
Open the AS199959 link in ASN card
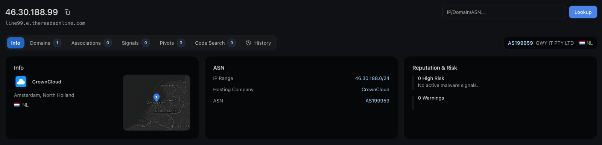pyautogui.click(x=377, y=101)
